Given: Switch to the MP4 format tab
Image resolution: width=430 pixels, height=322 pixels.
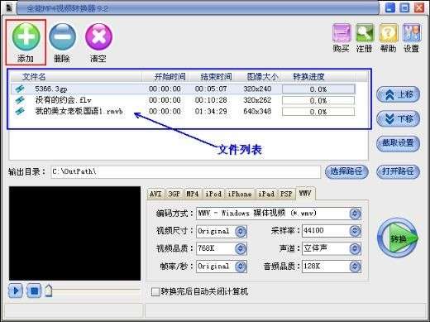Looking at the screenshot, I should click(193, 194).
